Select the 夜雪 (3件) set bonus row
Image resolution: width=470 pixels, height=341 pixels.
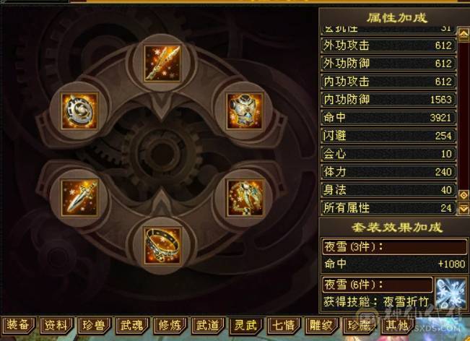coord(394,246)
